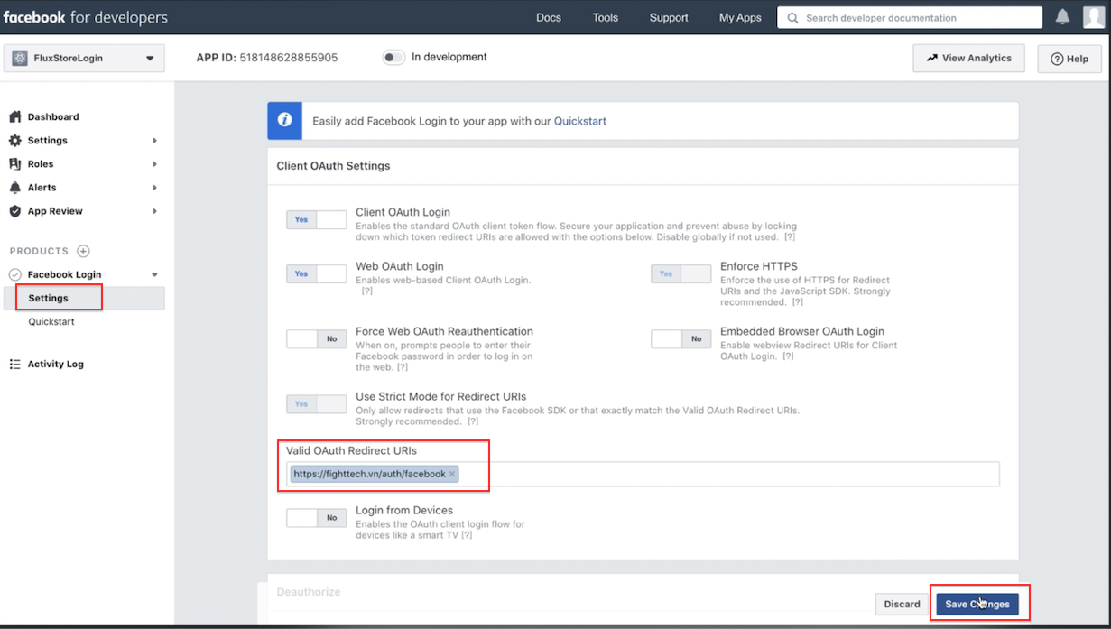Remove the fighttech.vn redirect URI tag
This screenshot has width=1111, height=629.
[452, 474]
